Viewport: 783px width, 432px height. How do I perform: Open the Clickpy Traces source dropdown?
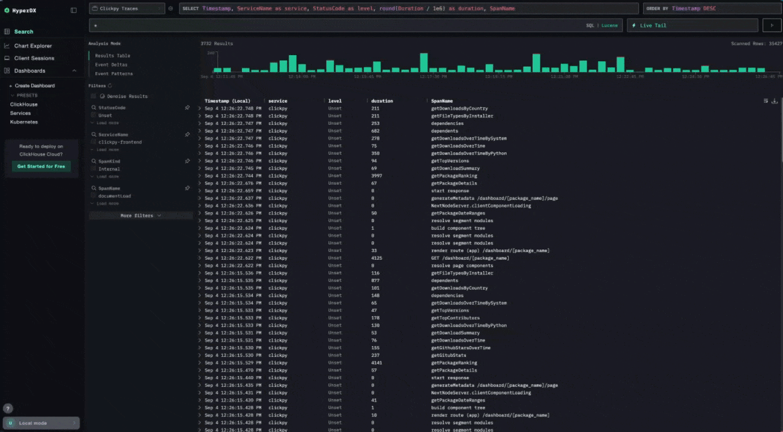pos(127,8)
